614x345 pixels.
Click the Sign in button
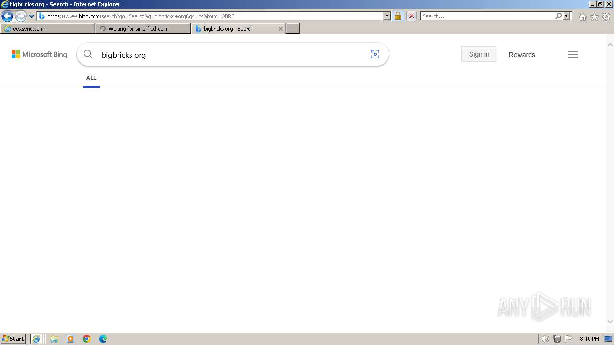coord(479,54)
